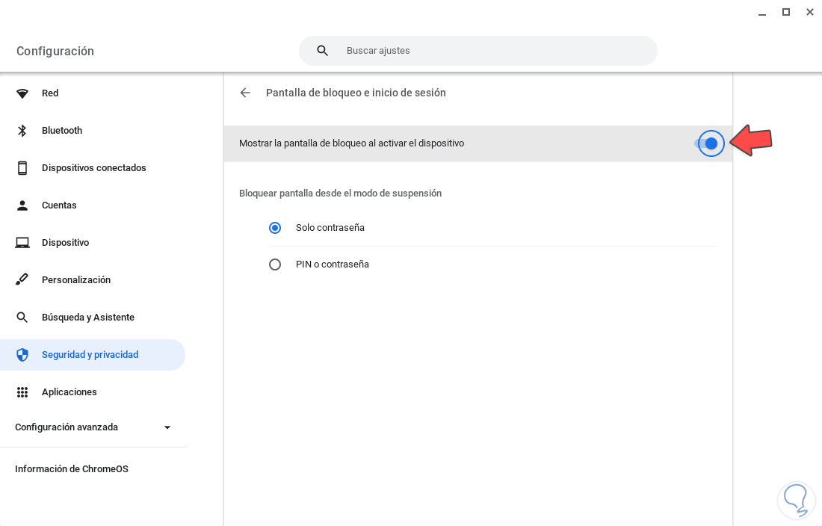Maximize the settings window

(x=786, y=12)
